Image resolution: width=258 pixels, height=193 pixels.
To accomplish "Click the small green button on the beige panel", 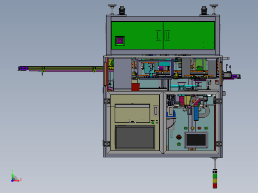I will pos(153,123).
